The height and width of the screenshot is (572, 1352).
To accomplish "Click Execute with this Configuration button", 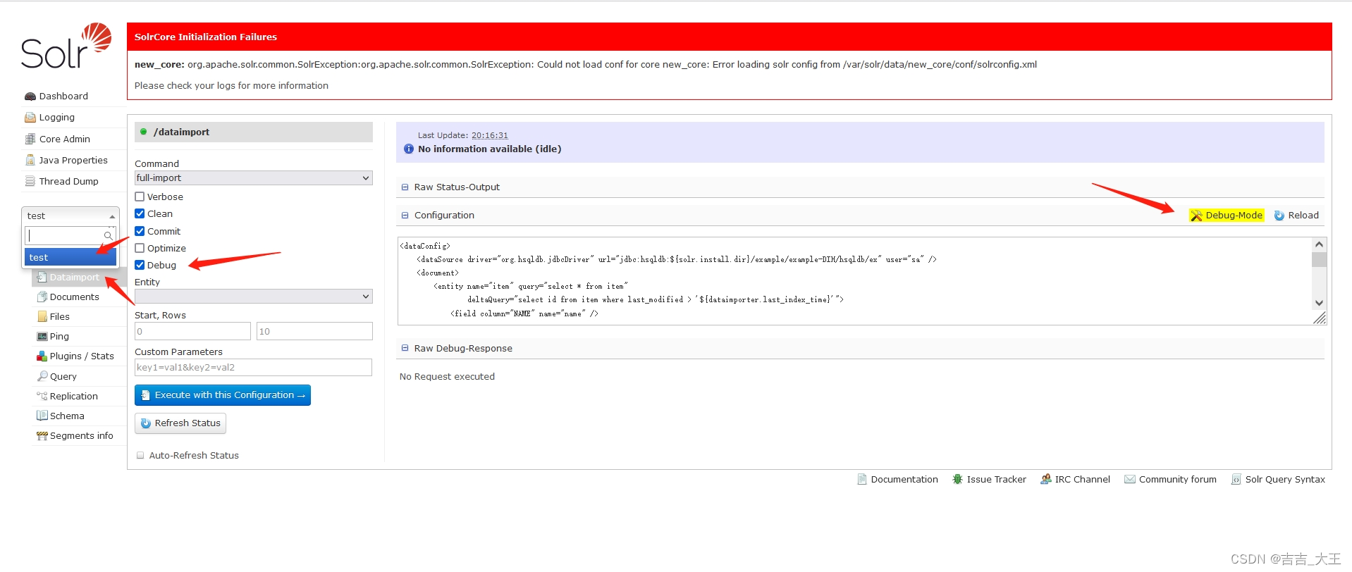I will click(x=223, y=395).
